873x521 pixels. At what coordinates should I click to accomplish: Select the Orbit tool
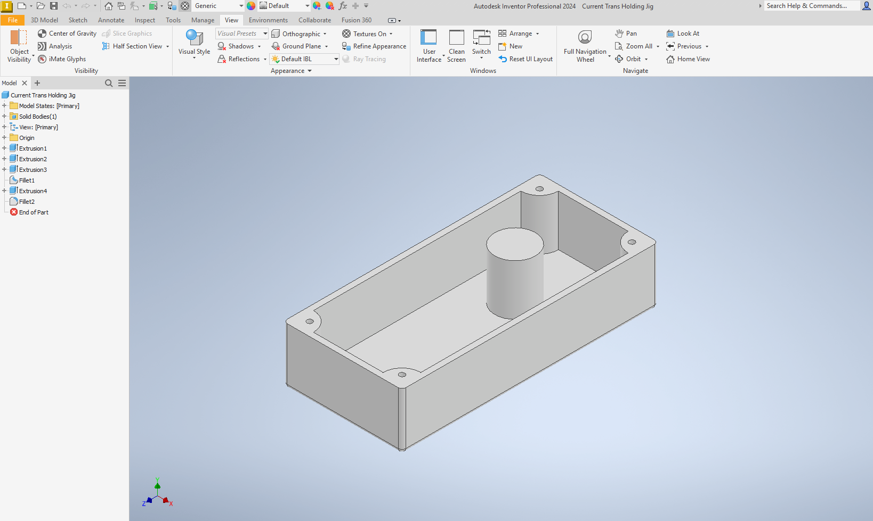click(x=628, y=59)
